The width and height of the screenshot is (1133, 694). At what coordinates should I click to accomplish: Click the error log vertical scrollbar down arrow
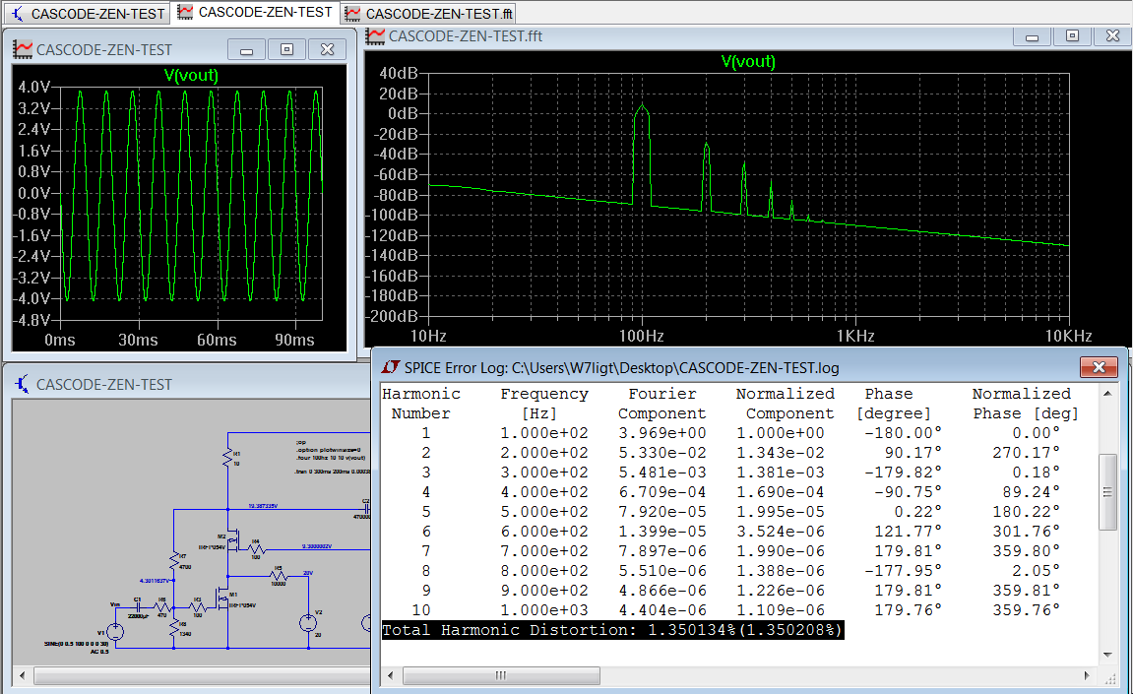(1107, 655)
